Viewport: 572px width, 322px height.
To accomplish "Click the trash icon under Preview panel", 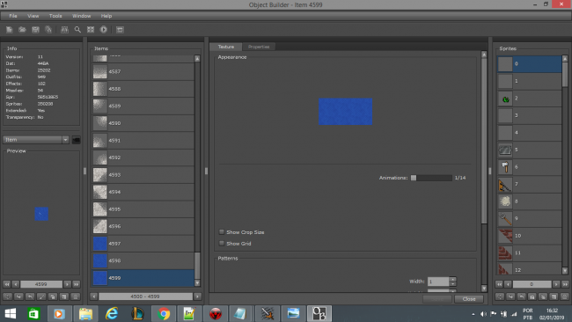I will click(76, 296).
